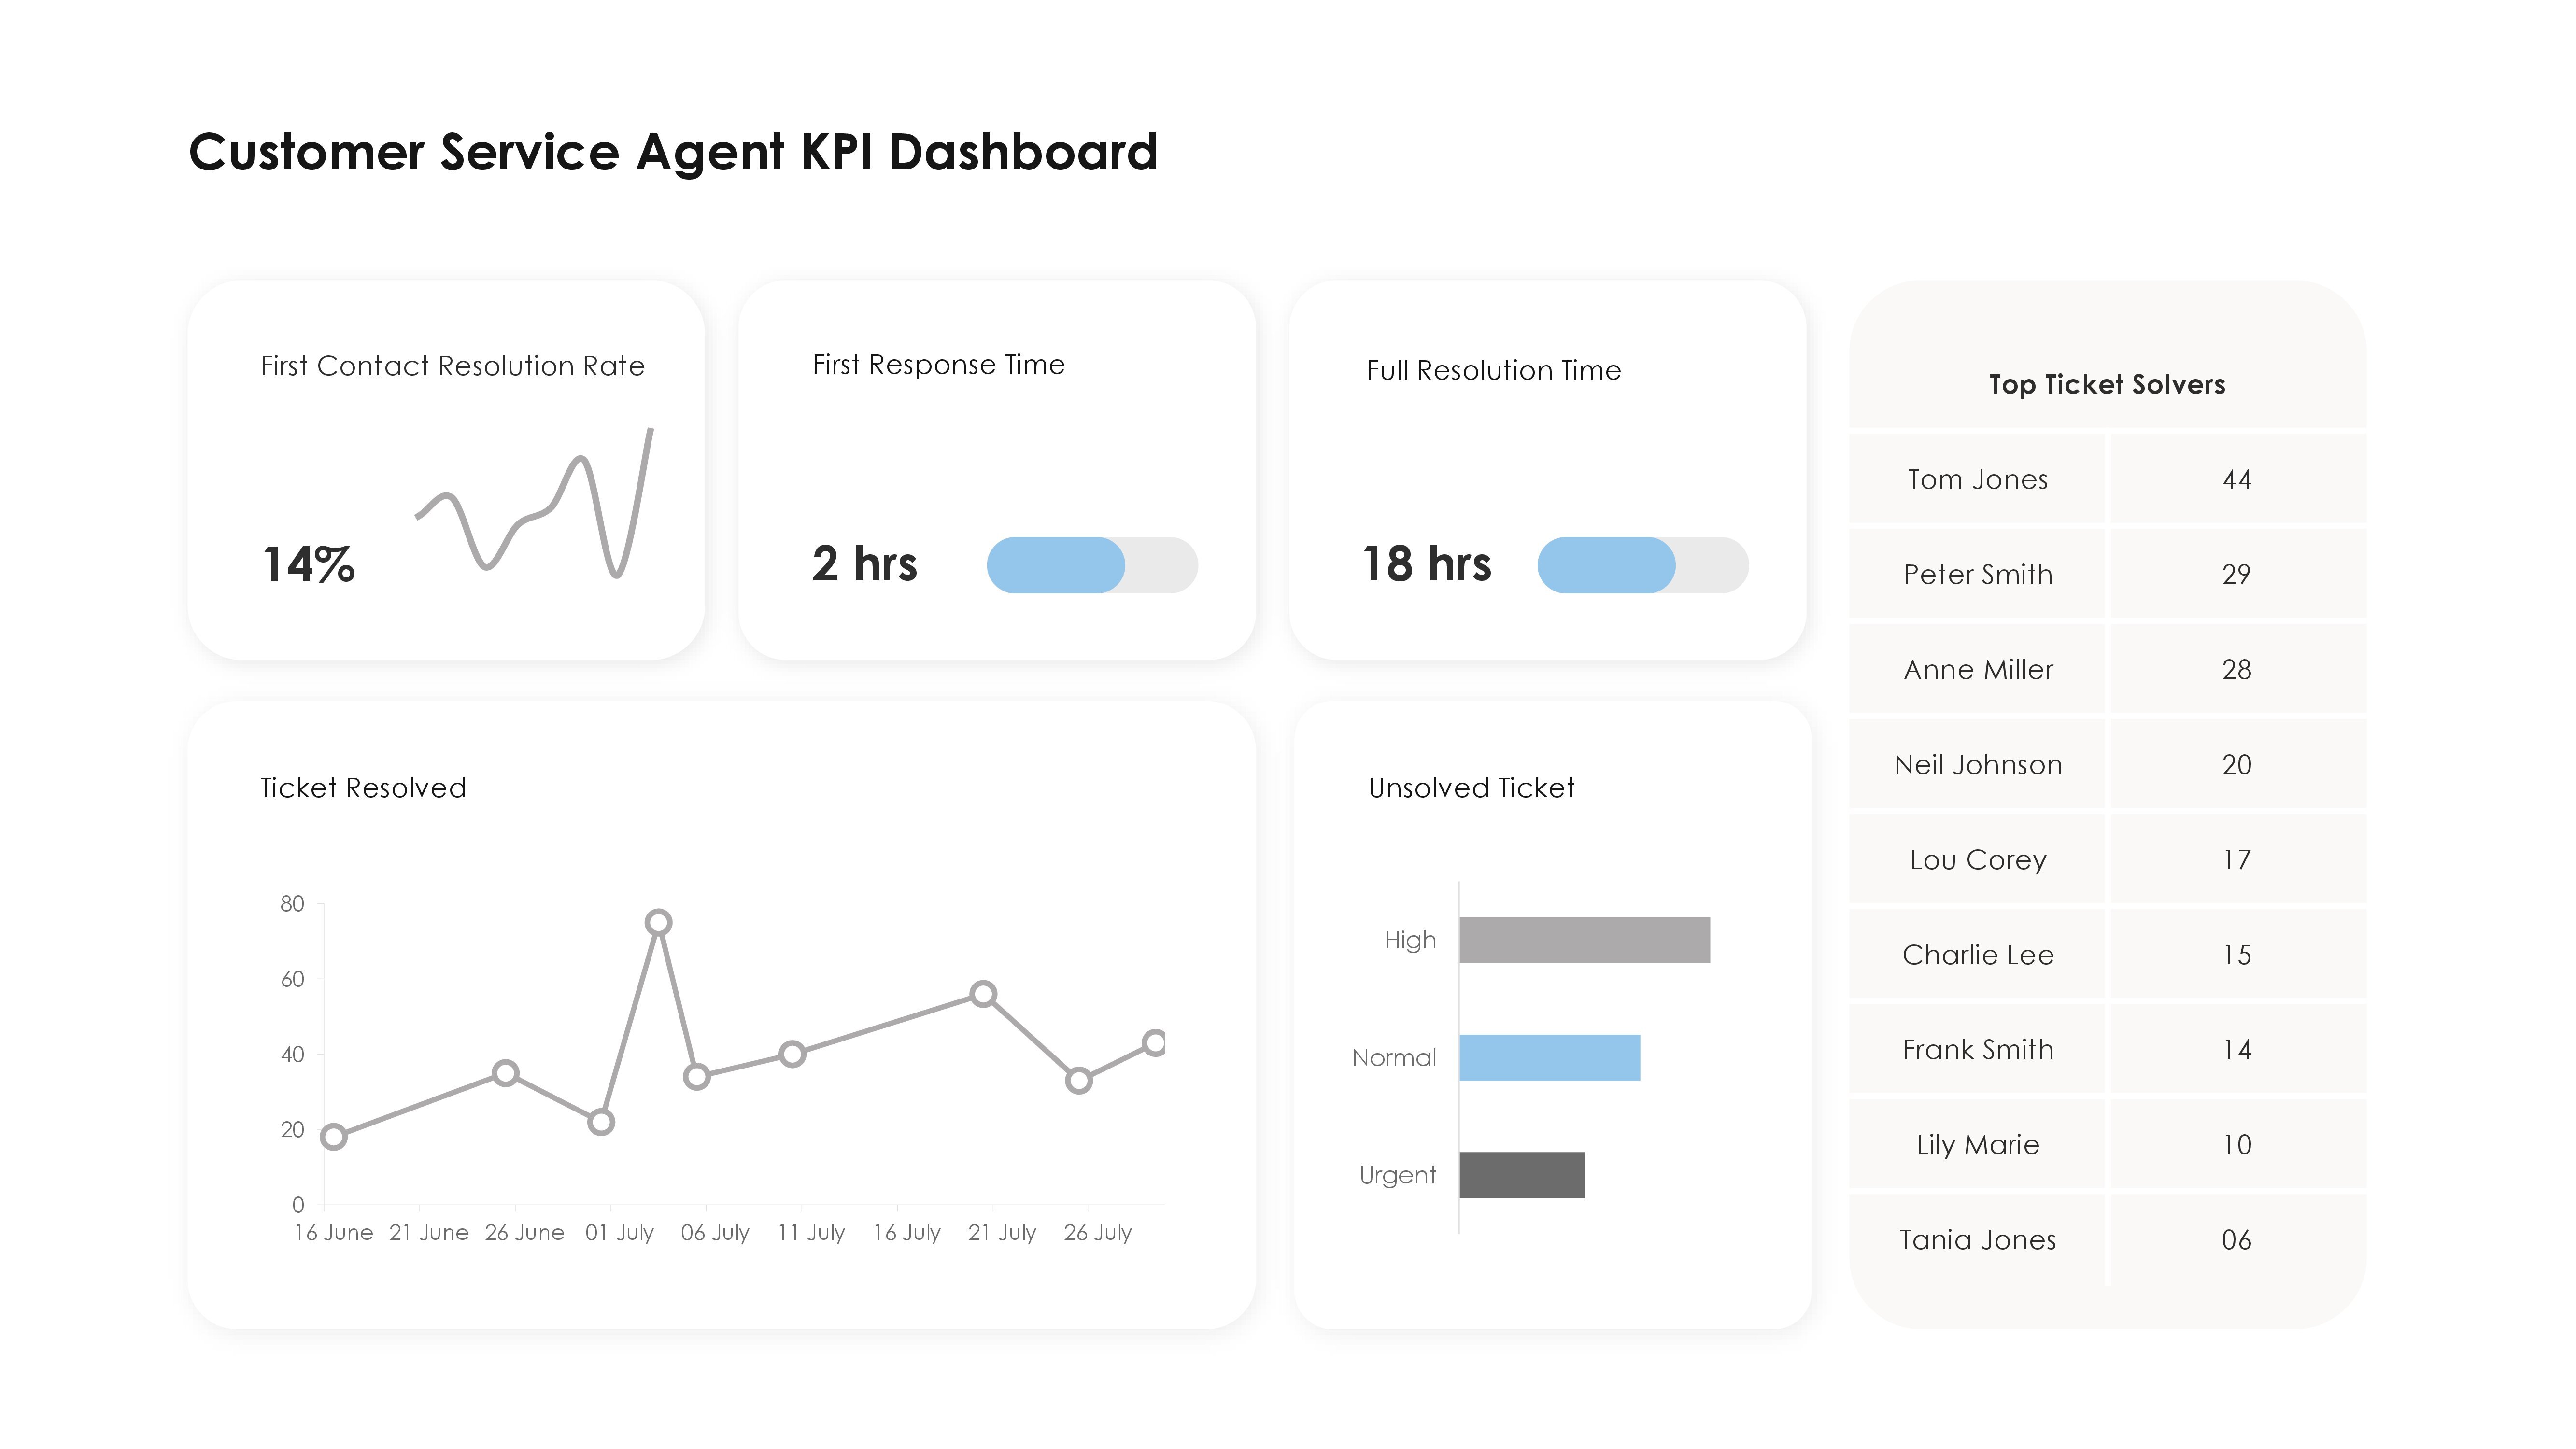Click the score 29 cell
Screen dimensions: 2576x1449
2238,574
